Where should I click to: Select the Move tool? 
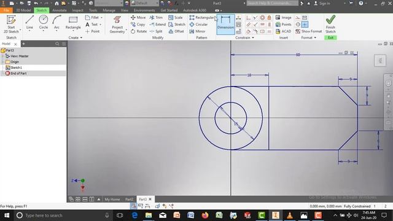pos(138,18)
